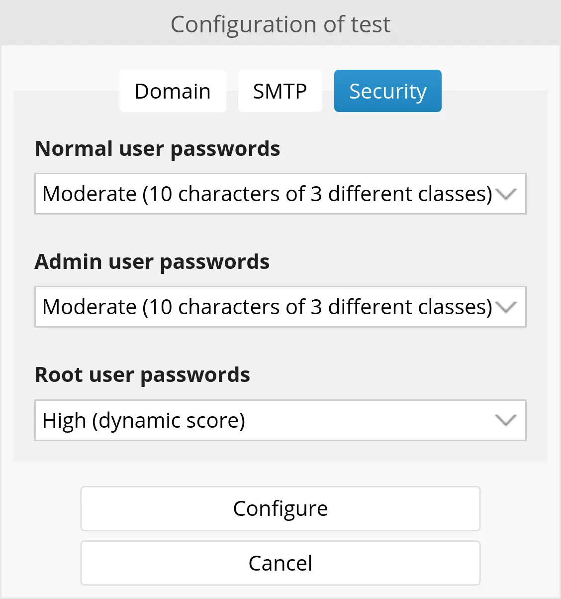The width and height of the screenshot is (561, 599).
Task: Click the 'Configuration of test' dialog title
Action: (x=280, y=24)
